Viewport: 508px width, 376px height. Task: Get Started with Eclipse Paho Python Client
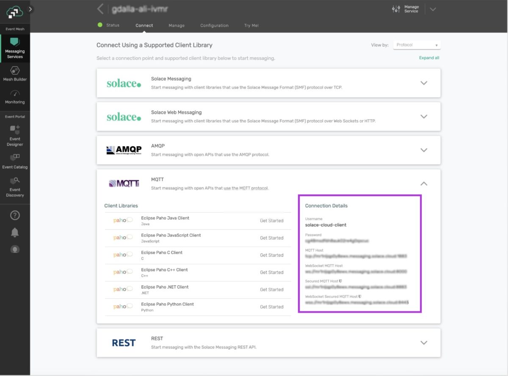pyautogui.click(x=271, y=307)
